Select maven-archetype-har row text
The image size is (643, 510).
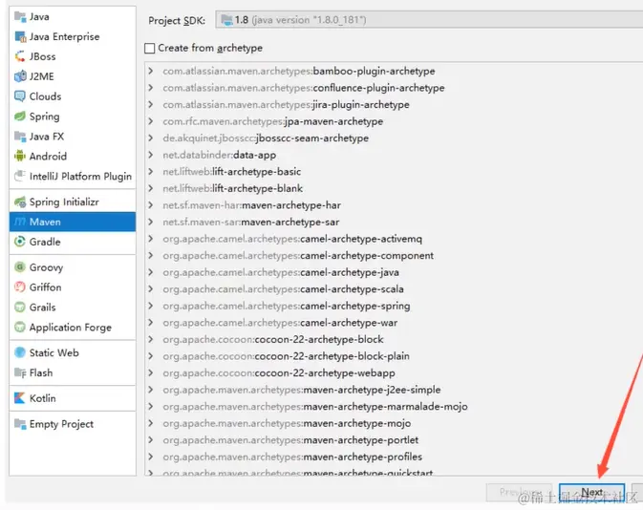tap(251, 205)
